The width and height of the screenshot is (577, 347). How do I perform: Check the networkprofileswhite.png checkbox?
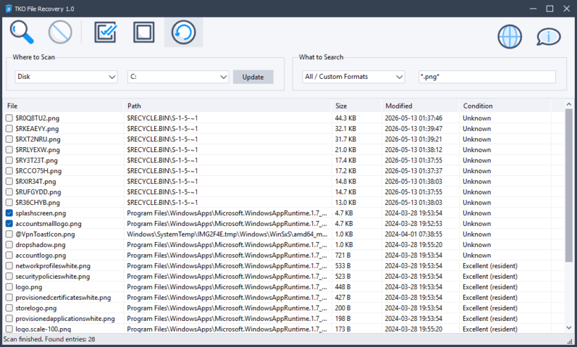(x=9, y=265)
